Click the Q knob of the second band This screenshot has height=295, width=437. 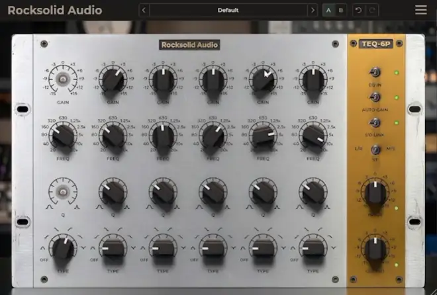(x=113, y=192)
